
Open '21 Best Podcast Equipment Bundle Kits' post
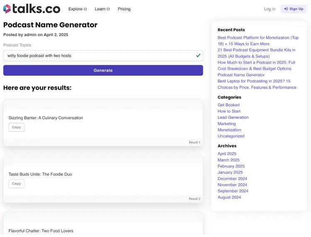click(x=256, y=53)
